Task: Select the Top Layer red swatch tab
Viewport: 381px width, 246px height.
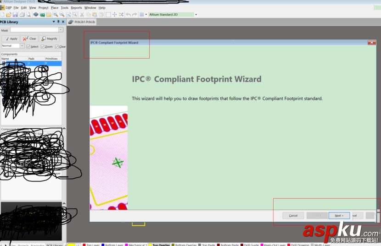Action: click(91, 245)
